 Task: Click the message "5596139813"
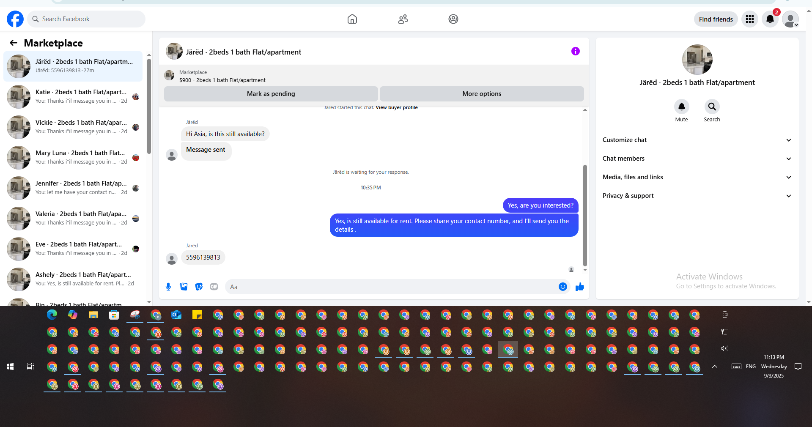click(203, 257)
